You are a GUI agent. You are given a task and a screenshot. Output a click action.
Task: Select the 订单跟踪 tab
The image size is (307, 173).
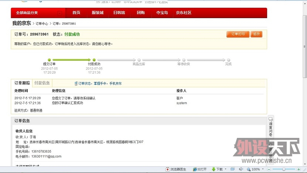coord(22,83)
